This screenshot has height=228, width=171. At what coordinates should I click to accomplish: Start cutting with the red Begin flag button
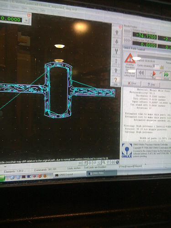click(154, 75)
